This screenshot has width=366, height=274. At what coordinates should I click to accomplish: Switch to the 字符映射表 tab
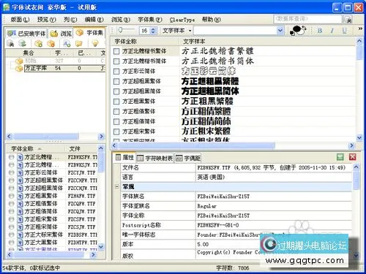155,159
